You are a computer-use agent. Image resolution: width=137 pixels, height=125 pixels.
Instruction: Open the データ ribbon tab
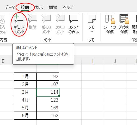pyautogui.click(x=10, y=7)
